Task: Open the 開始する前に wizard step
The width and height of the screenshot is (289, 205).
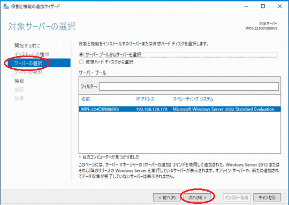Action: [x=27, y=45]
